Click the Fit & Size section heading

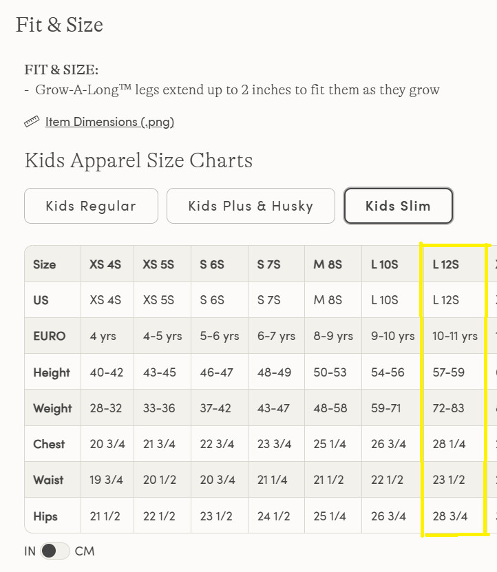[59, 25]
